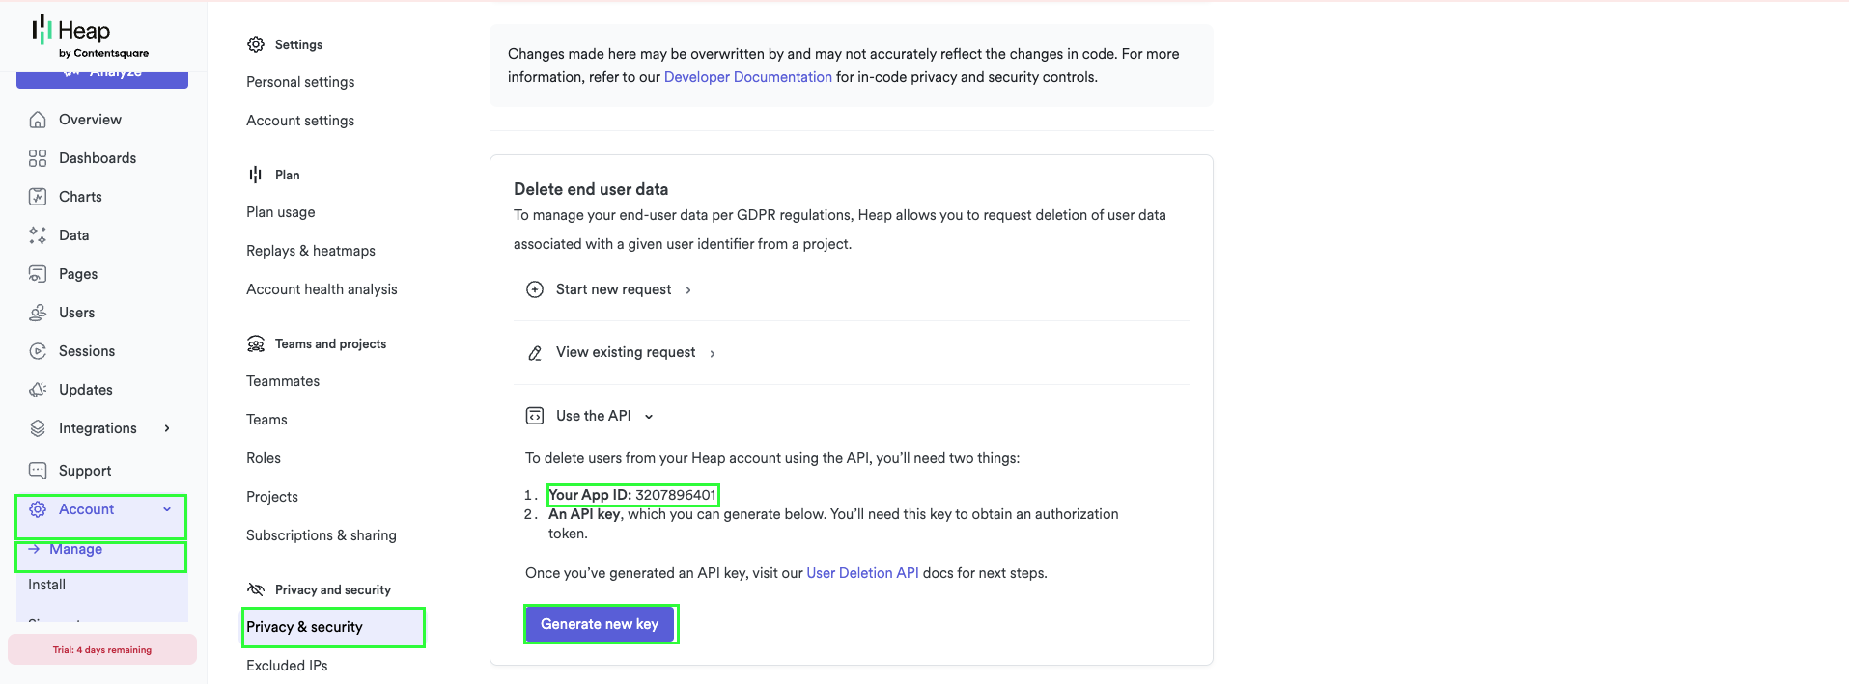The image size is (1849, 684).
Task: Open the Sessions replay icon
Action: (x=38, y=351)
